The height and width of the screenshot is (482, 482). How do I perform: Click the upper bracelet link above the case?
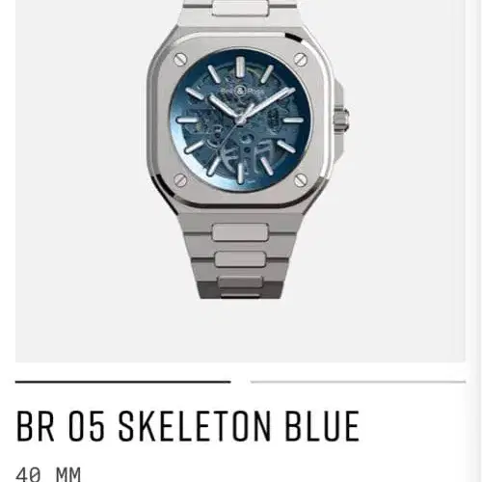(x=240, y=8)
